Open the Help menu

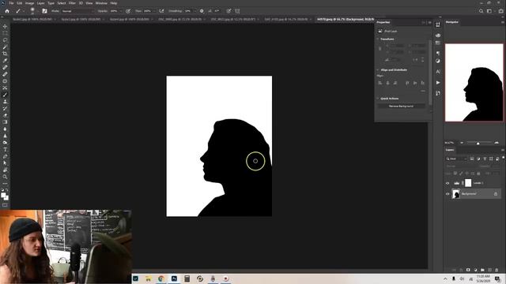[114, 3]
